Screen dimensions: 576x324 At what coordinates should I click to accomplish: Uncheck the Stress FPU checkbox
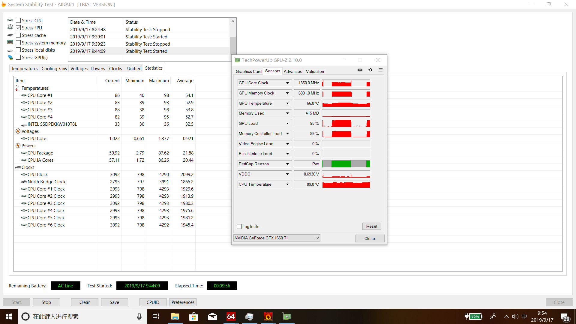[x=19, y=28]
